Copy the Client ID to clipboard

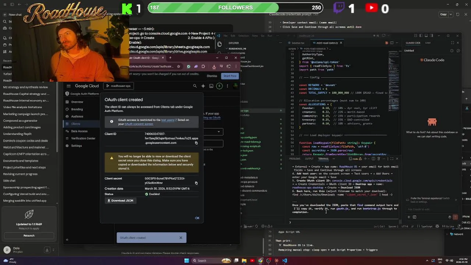tap(196, 143)
